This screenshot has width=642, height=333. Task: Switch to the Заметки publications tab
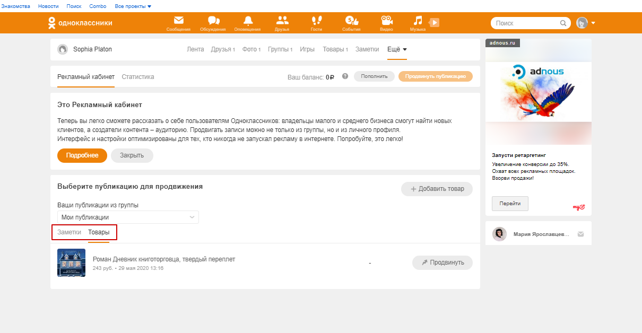69,232
